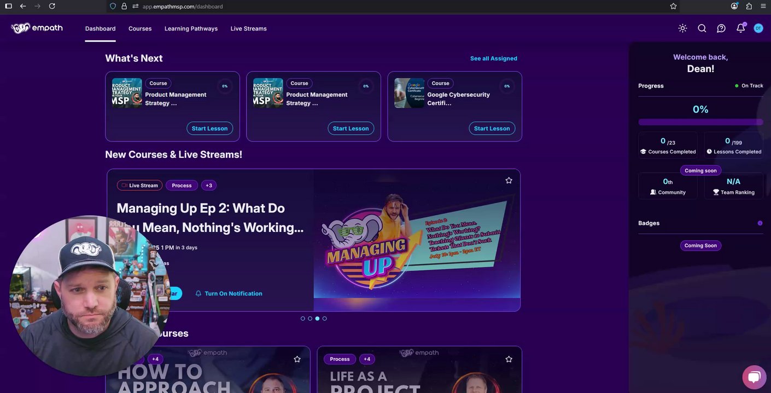The width and height of the screenshot is (771, 393).
Task: Click the Community people icon
Action: point(653,192)
